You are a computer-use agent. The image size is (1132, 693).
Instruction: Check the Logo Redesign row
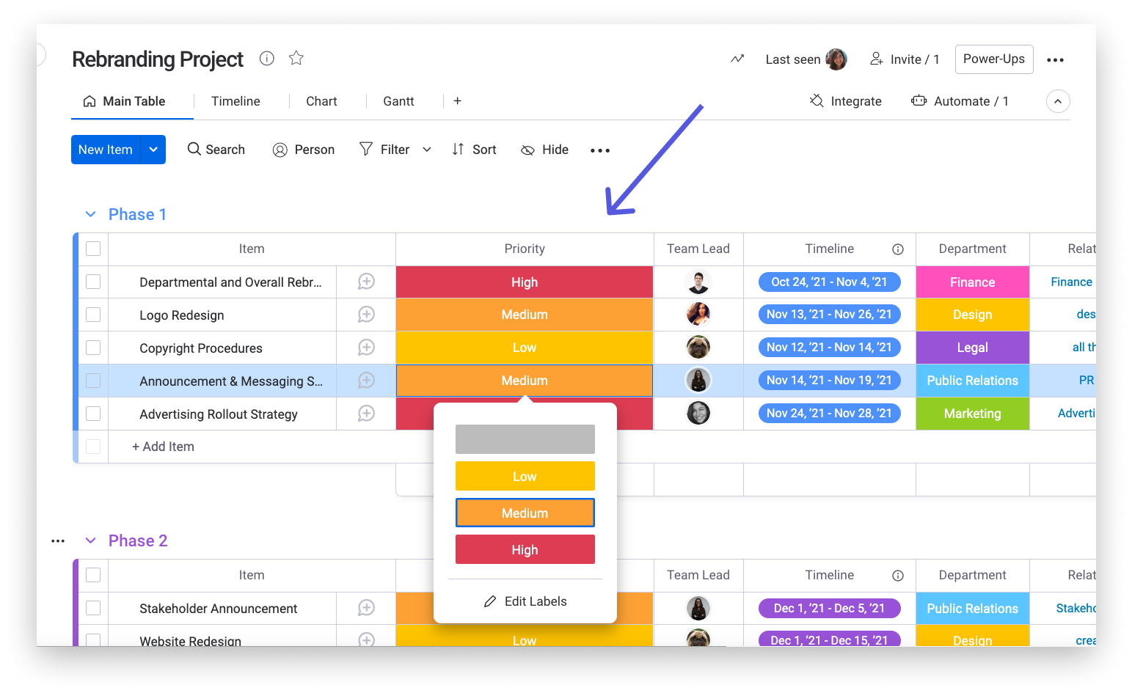[x=93, y=315]
